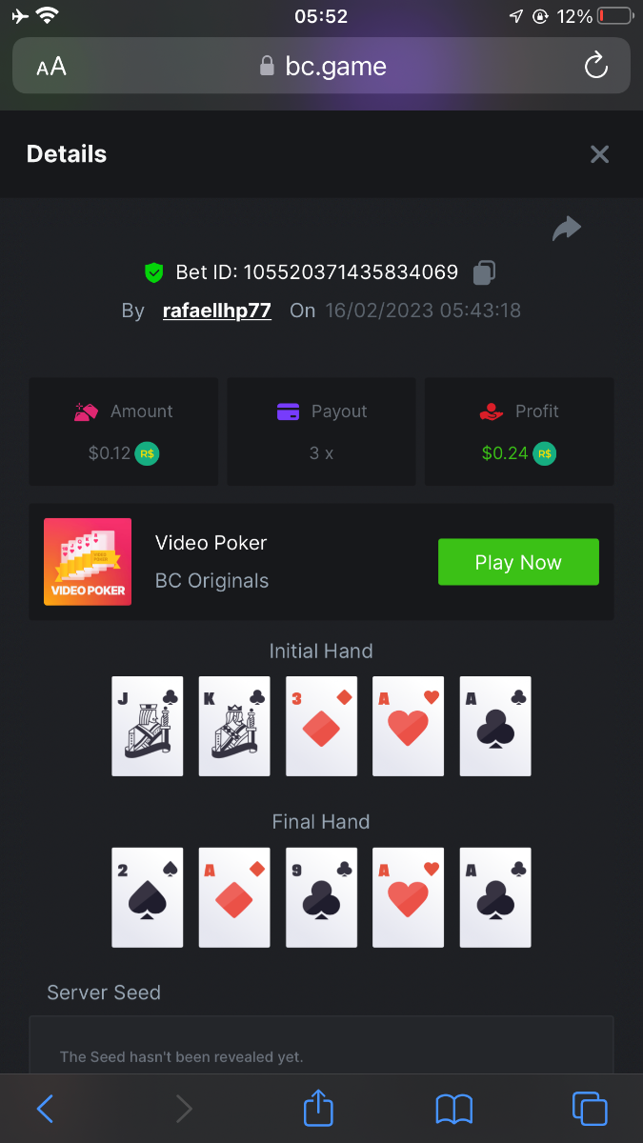This screenshot has width=643, height=1143.
Task: Tap the share arrow icon below Details header
Action: pyautogui.click(x=567, y=229)
